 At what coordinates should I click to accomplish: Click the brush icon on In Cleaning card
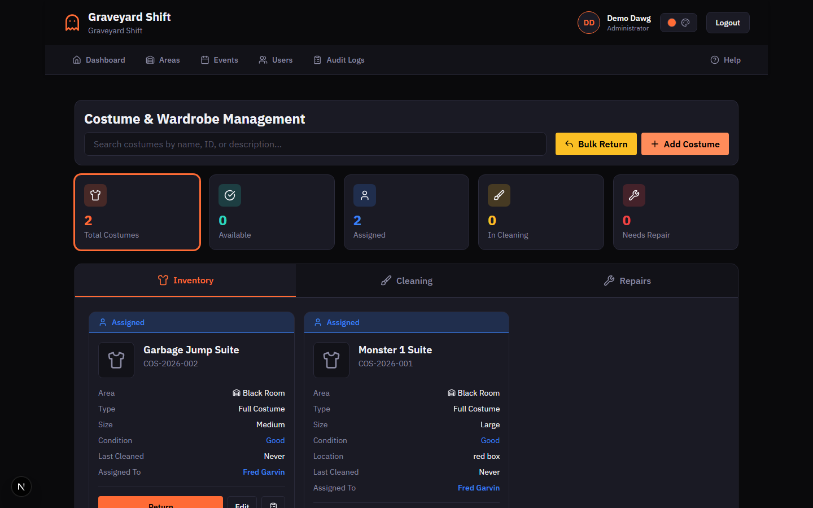[499, 195]
